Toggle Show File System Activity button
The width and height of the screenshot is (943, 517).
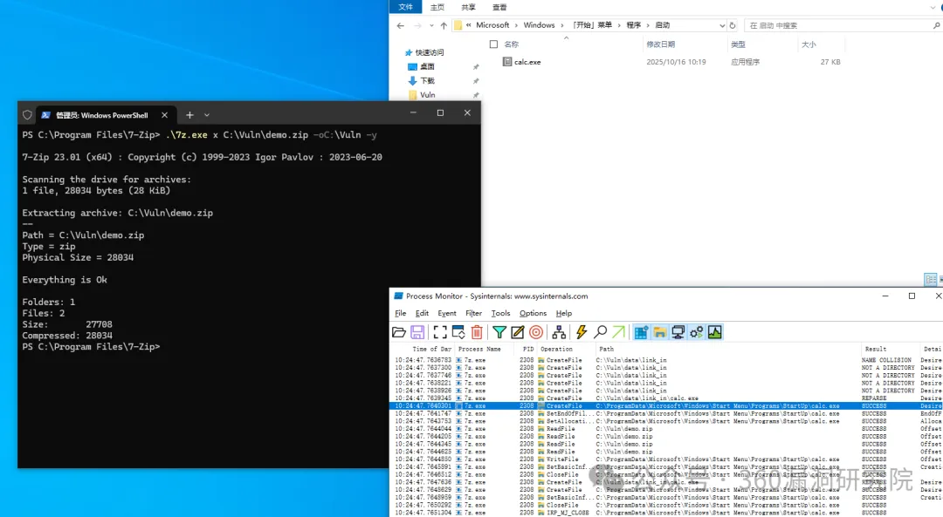pyautogui.click(x=659, y=332)
